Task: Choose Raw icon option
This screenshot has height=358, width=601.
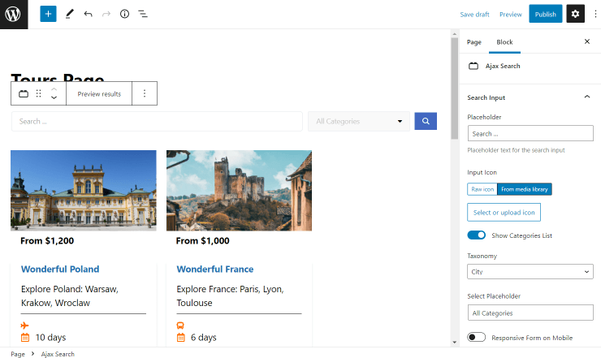Action: coord(482,189)
